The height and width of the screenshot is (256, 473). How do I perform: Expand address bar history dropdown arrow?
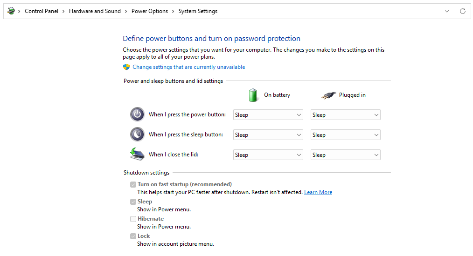coord(447,11)
